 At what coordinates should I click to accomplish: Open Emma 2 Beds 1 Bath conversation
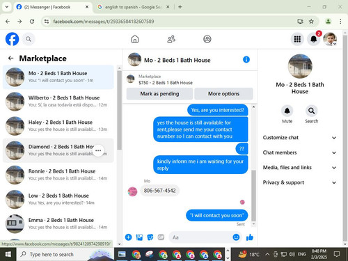(x=58, y=224)
